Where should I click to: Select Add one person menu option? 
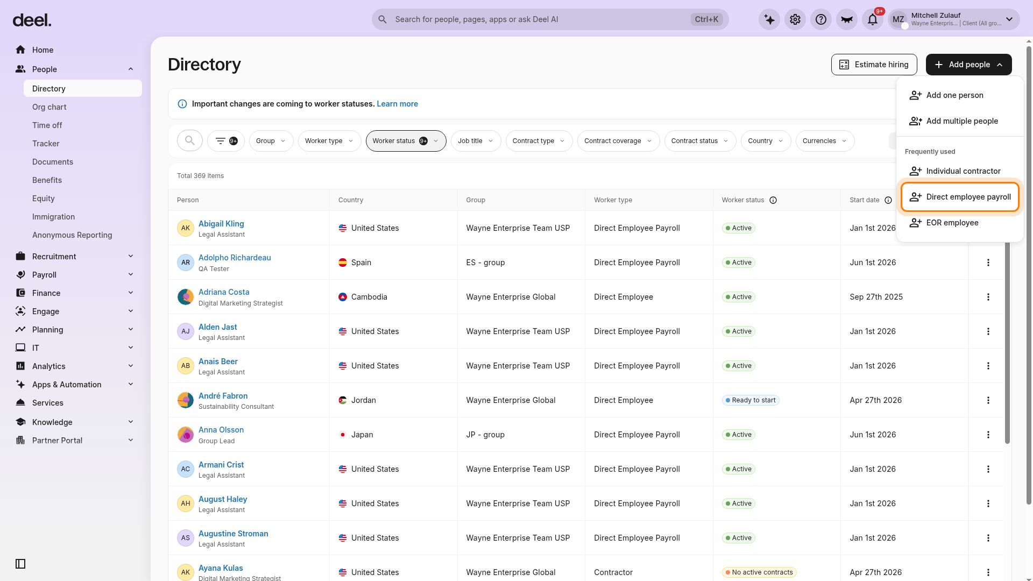click(x=960, y=95)
